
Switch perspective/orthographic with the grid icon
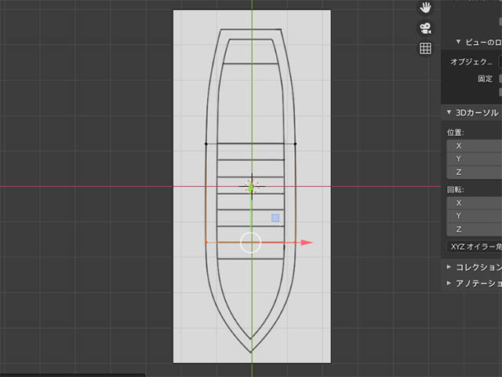click(x=425, y=49)
